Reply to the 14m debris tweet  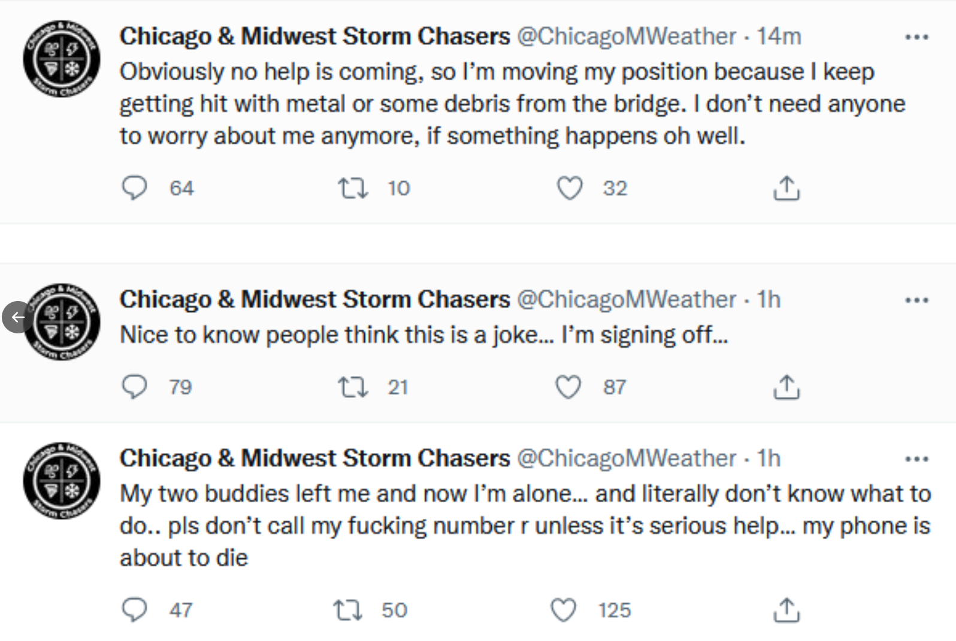pyautogui.click(x=134, y=188)
